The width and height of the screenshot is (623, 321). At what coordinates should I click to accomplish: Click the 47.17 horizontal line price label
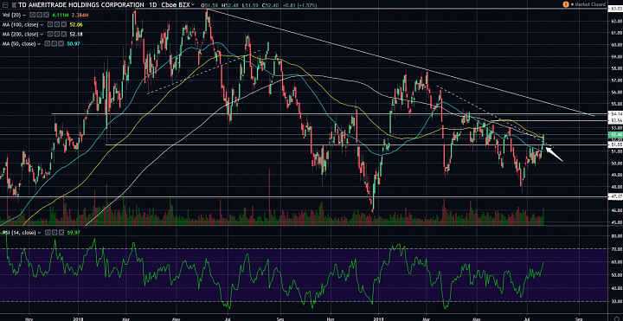pyautogui.click(x=615, y=196)
